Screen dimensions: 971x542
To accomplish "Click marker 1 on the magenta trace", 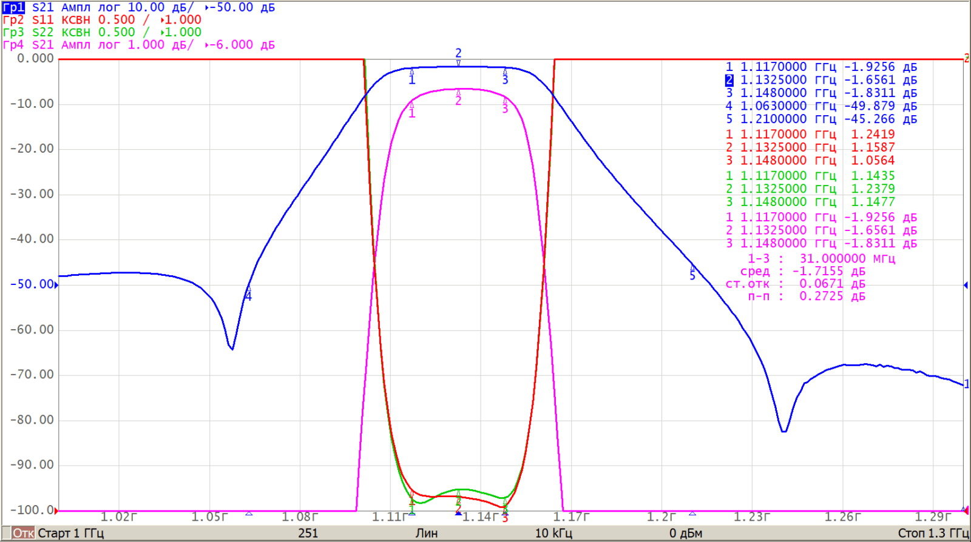I will [x=412, y=110].
